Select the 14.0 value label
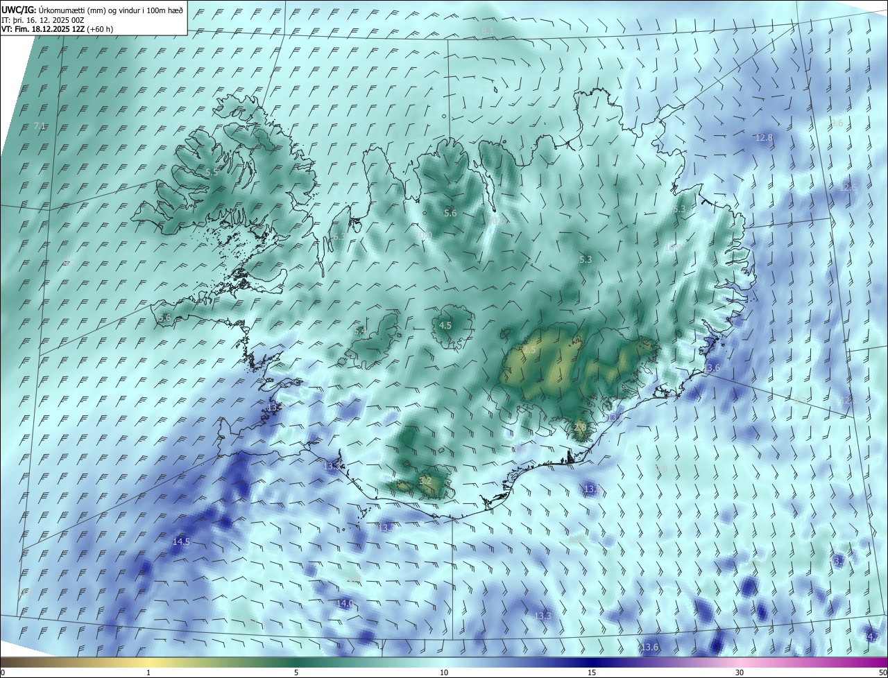The width and height of the screenshot is (888, 678). [345, 604]
